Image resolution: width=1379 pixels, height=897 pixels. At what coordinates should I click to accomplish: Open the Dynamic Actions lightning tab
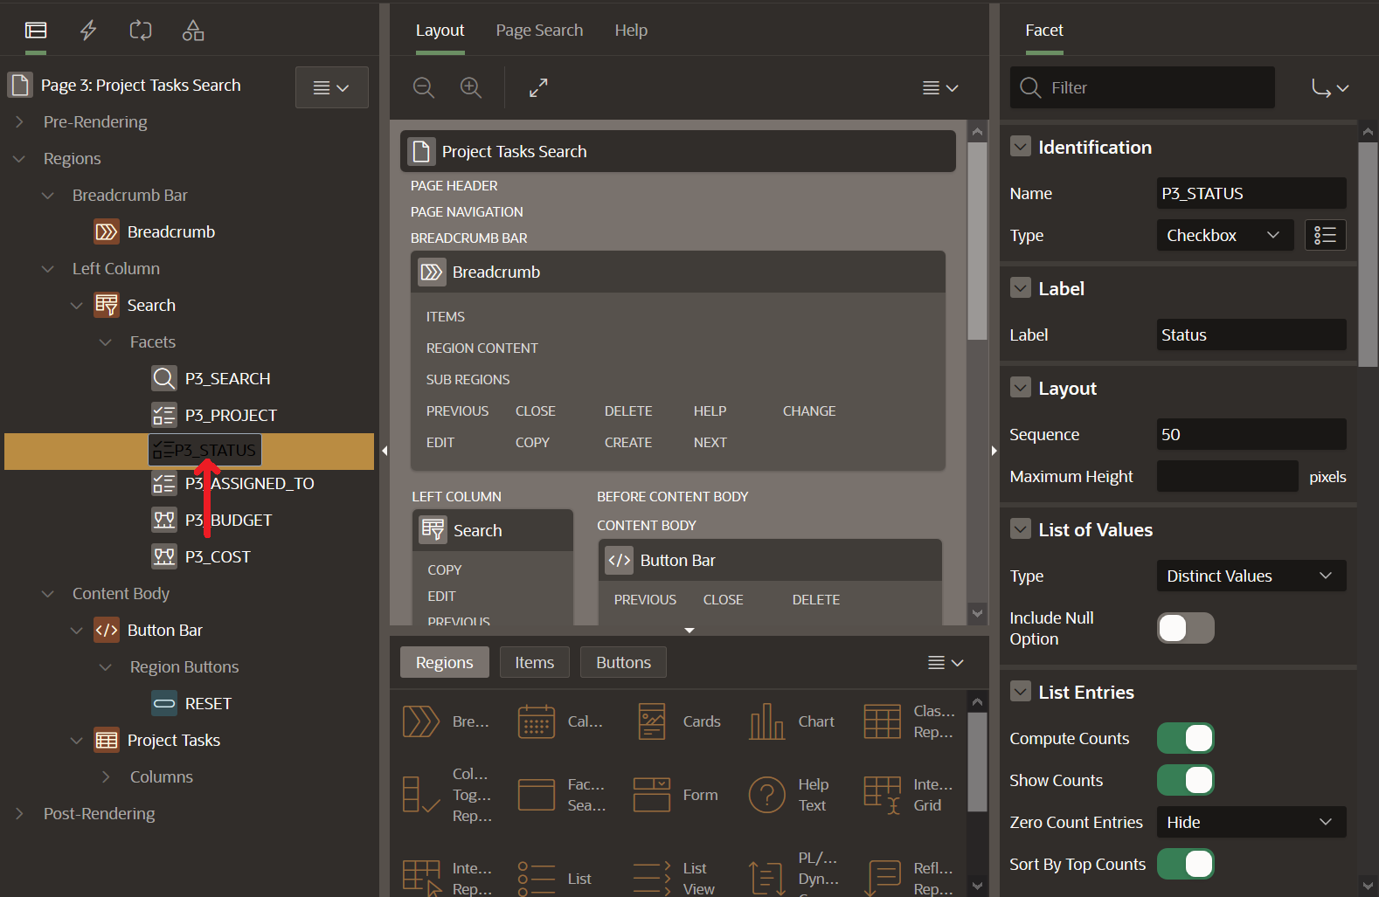pyautogui.click(x=88, y=31)
